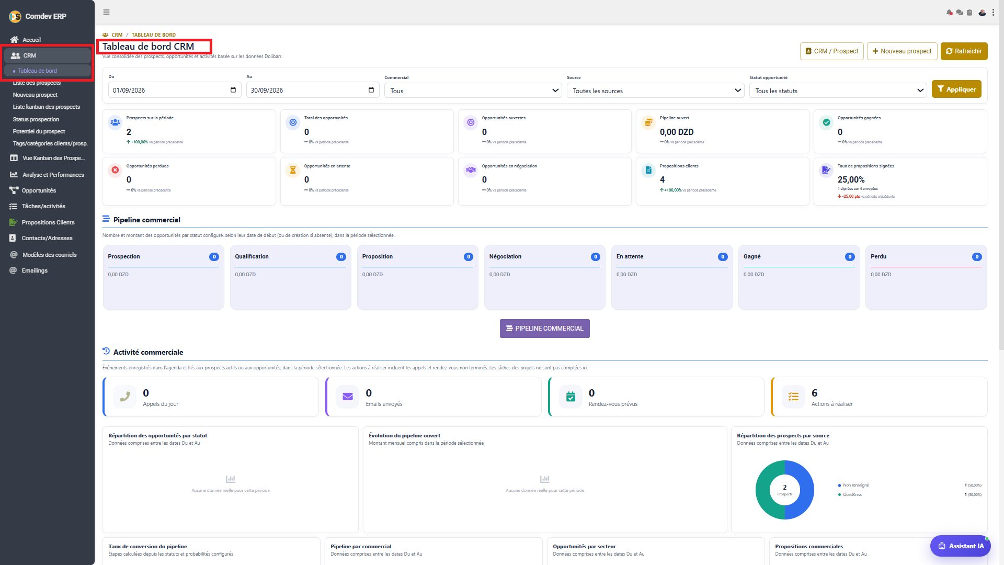Screen dimensions: 1004x565
Task: Open the user profile avatar
Action: 982,13
